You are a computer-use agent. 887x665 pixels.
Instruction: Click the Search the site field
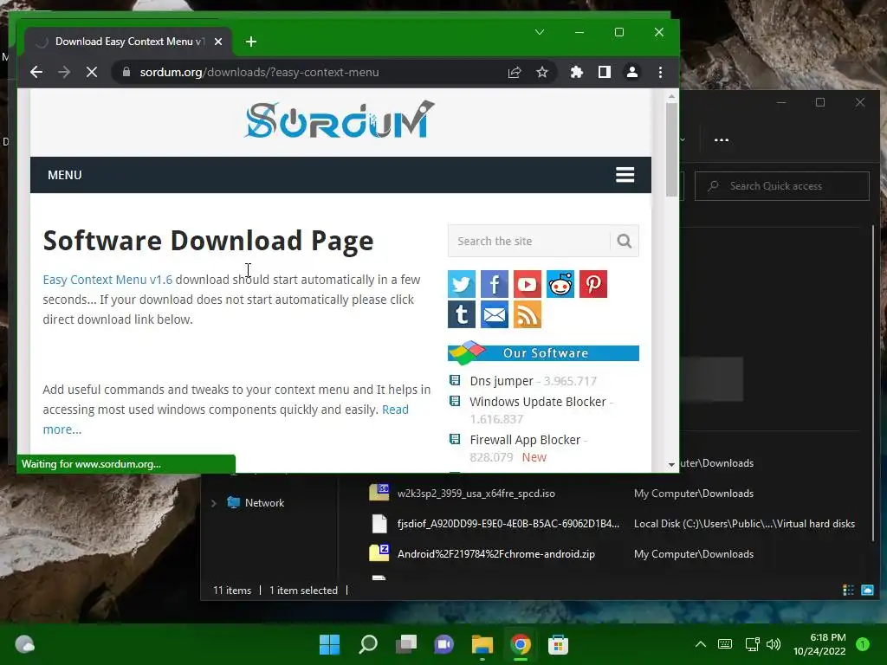click(x=529, y=242)
